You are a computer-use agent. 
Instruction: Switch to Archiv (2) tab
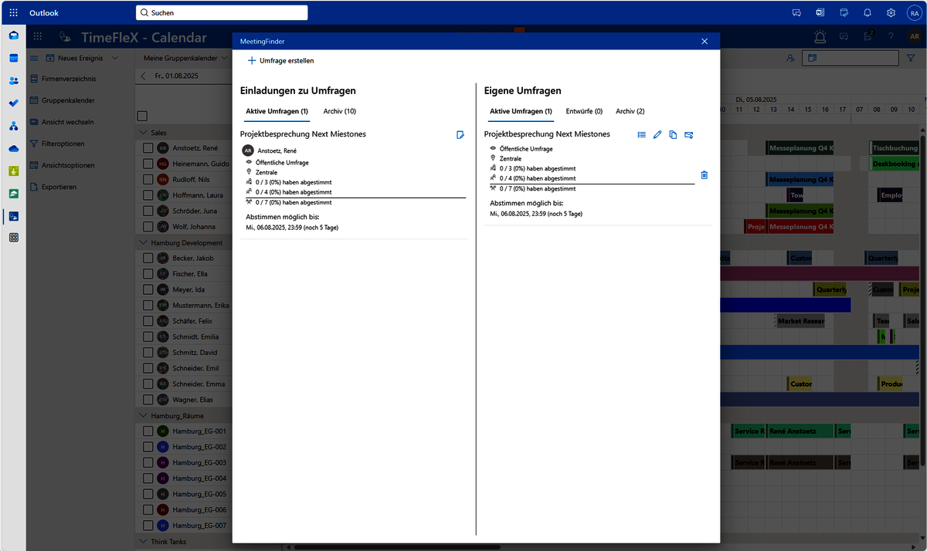630,111
